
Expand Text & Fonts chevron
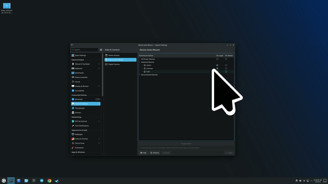point(99,143)
